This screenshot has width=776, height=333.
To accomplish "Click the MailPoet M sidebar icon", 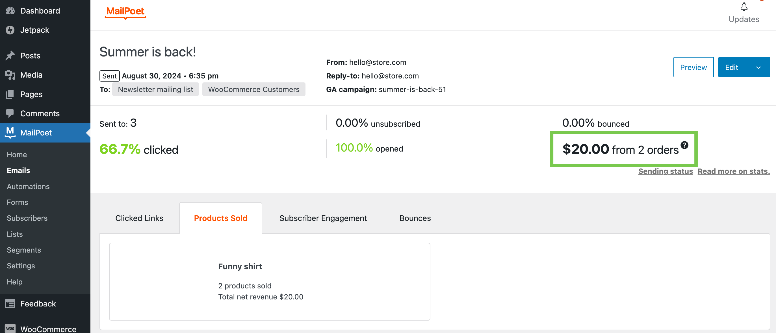I will pos(10,132).
